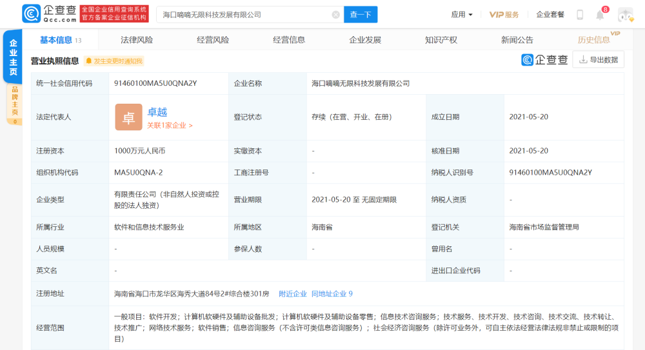This screenshot has height=350, width=645.
Task: Select the 品牌主页 side tab
Action: tap(15, 104)
